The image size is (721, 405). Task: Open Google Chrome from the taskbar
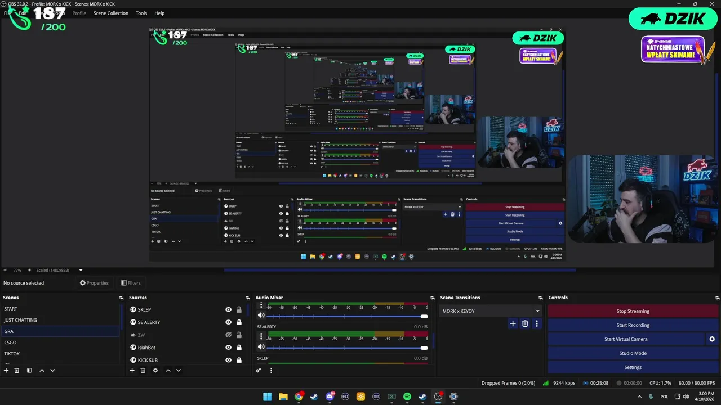click(x=299, y=397)
